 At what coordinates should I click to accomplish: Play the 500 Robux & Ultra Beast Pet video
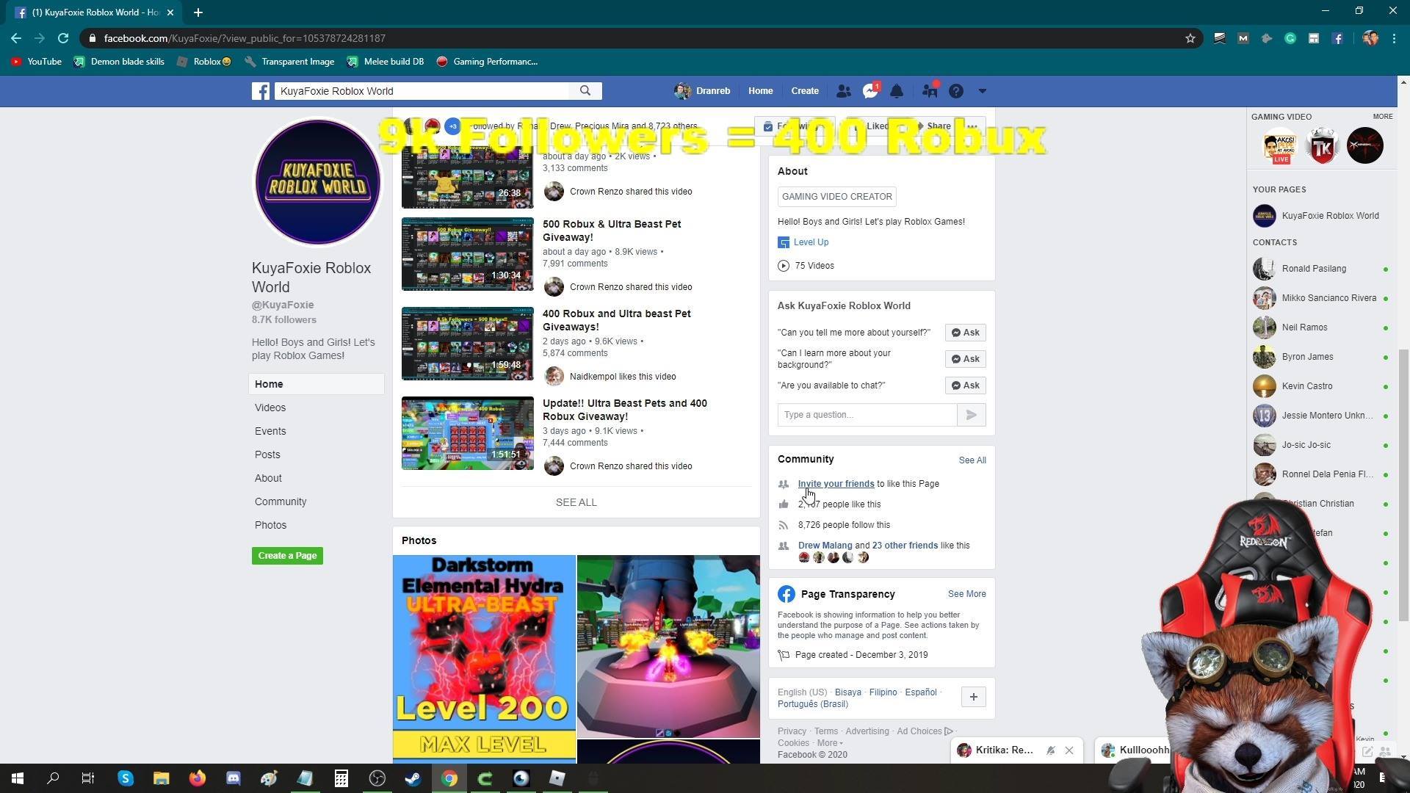tap(468, 254)
